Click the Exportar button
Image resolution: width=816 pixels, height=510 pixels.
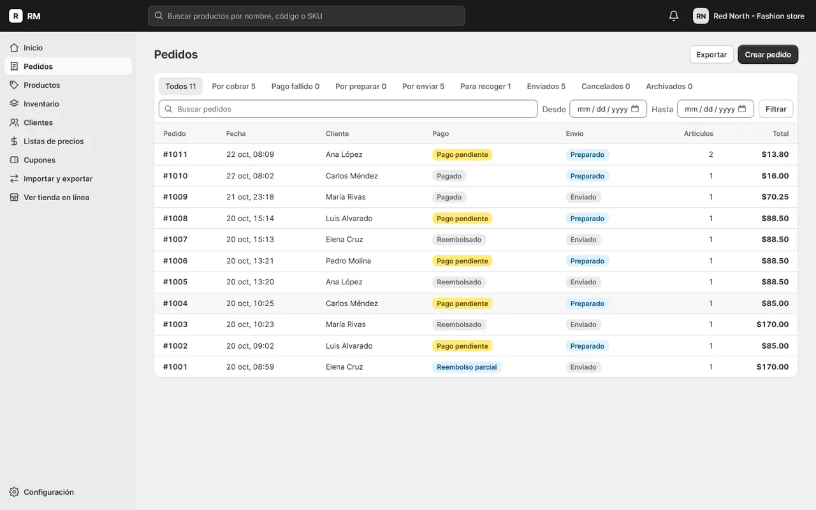[711, 55]
